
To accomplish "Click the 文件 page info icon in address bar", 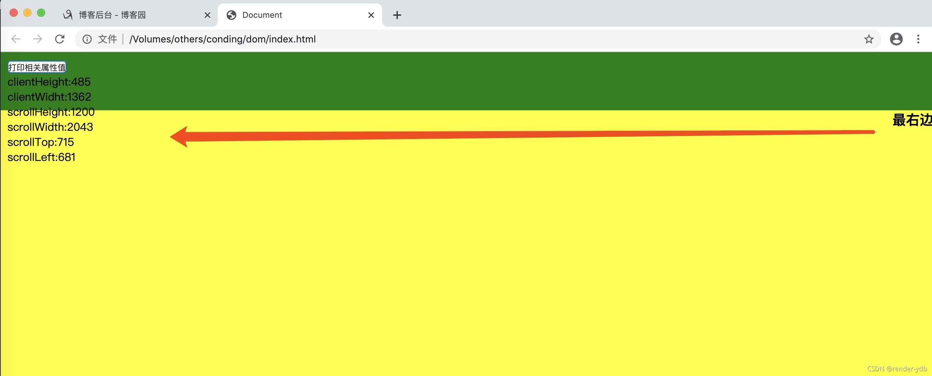I will 87,39.
